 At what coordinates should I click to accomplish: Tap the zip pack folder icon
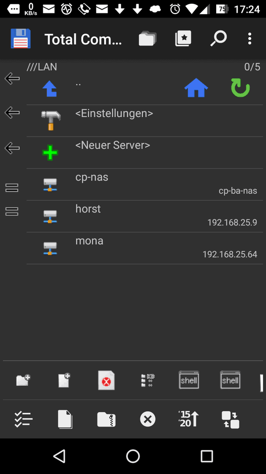[106, 420]
